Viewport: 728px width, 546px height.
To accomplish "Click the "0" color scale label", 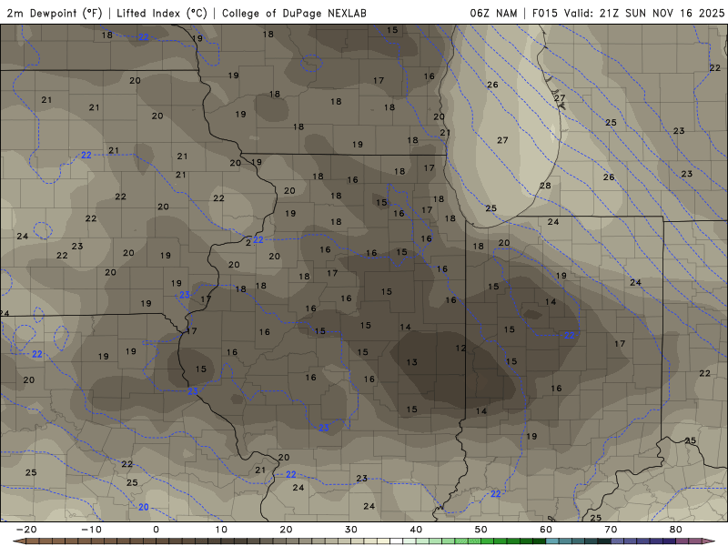I will (156, 530).
